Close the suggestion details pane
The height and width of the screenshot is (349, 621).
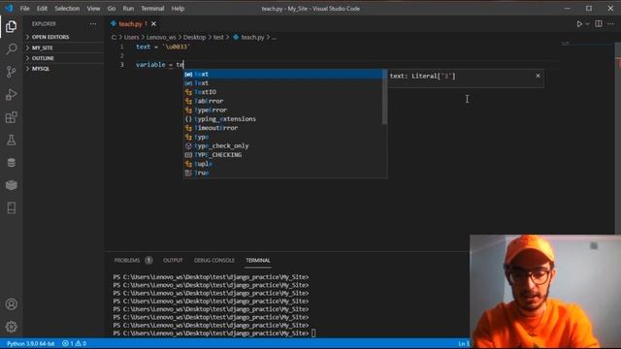point(538,76)
